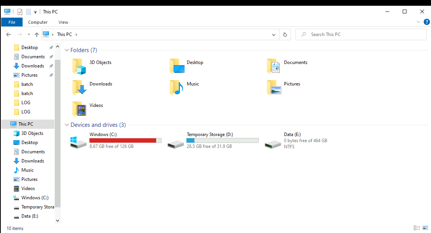The image size is (431, 233).
Task: Click in the Search This PC box
Action: coord(361,34)
